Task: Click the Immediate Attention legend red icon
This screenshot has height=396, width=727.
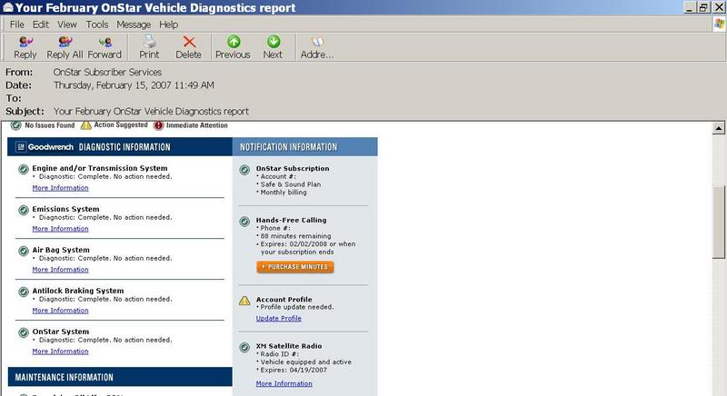Action: point(158,125)
